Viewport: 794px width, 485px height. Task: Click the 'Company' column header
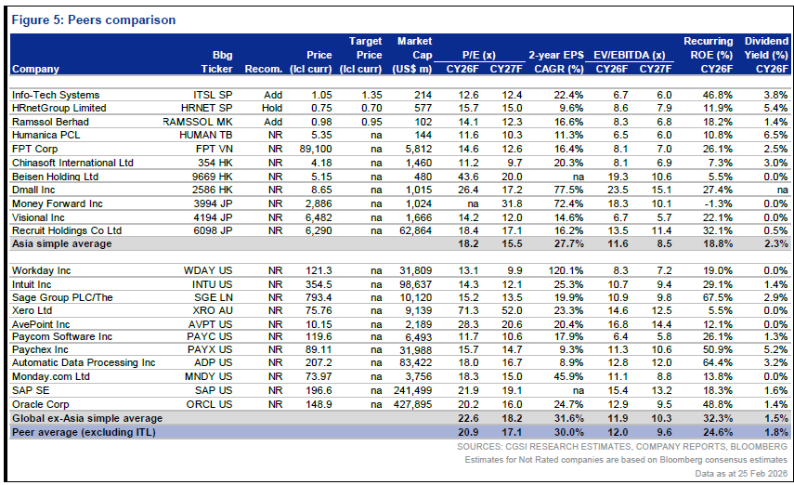tap(35, 69)
